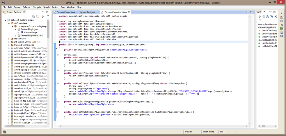Open second fast-view icon in right trim bar
The image size is (286, 136).
tap(281, 17)
